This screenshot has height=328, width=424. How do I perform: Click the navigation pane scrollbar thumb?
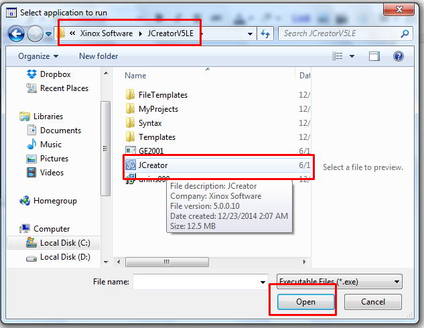tap(105, 149)
